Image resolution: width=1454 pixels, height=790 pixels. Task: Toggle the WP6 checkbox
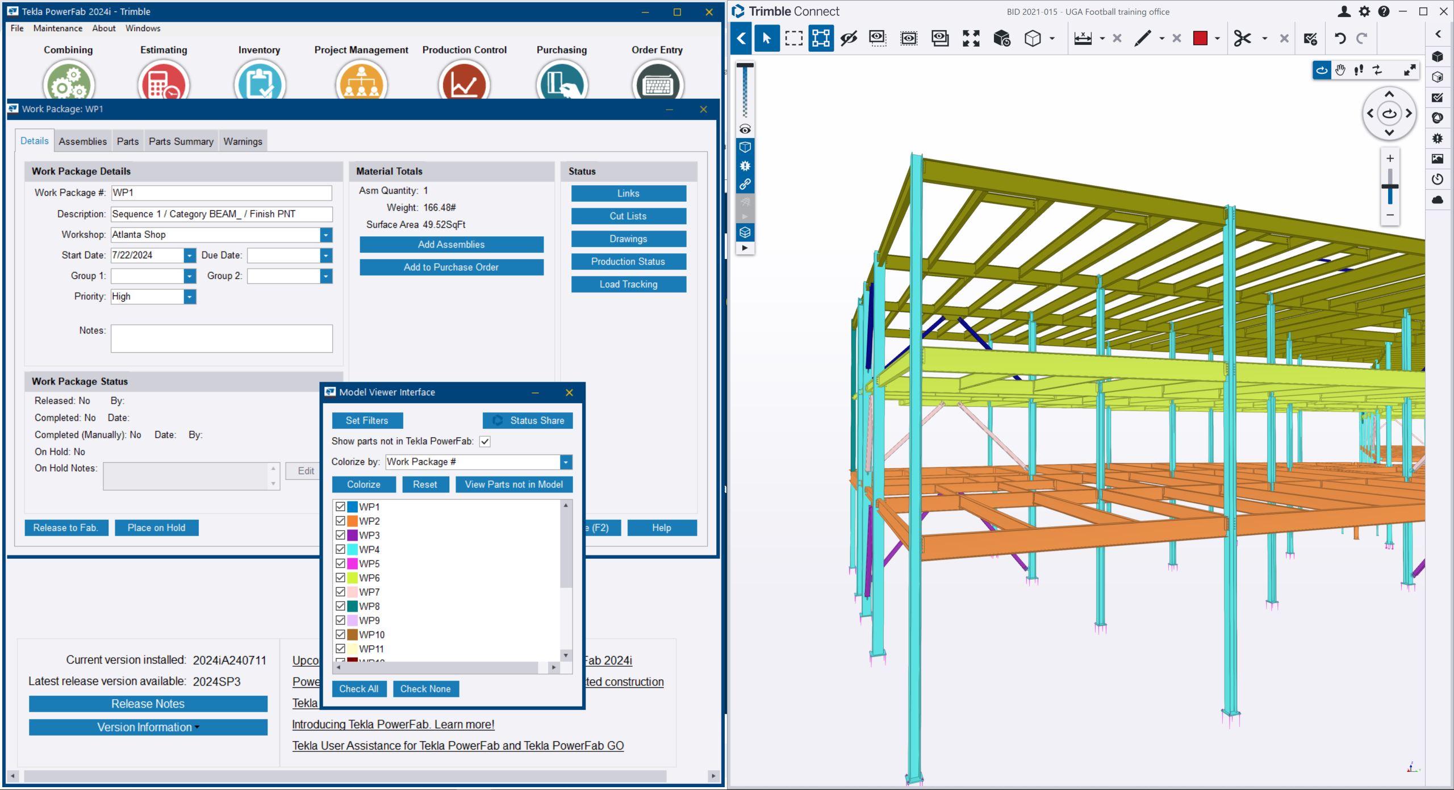340,578
